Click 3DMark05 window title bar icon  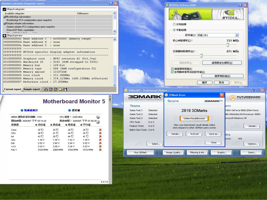point(126,90)
